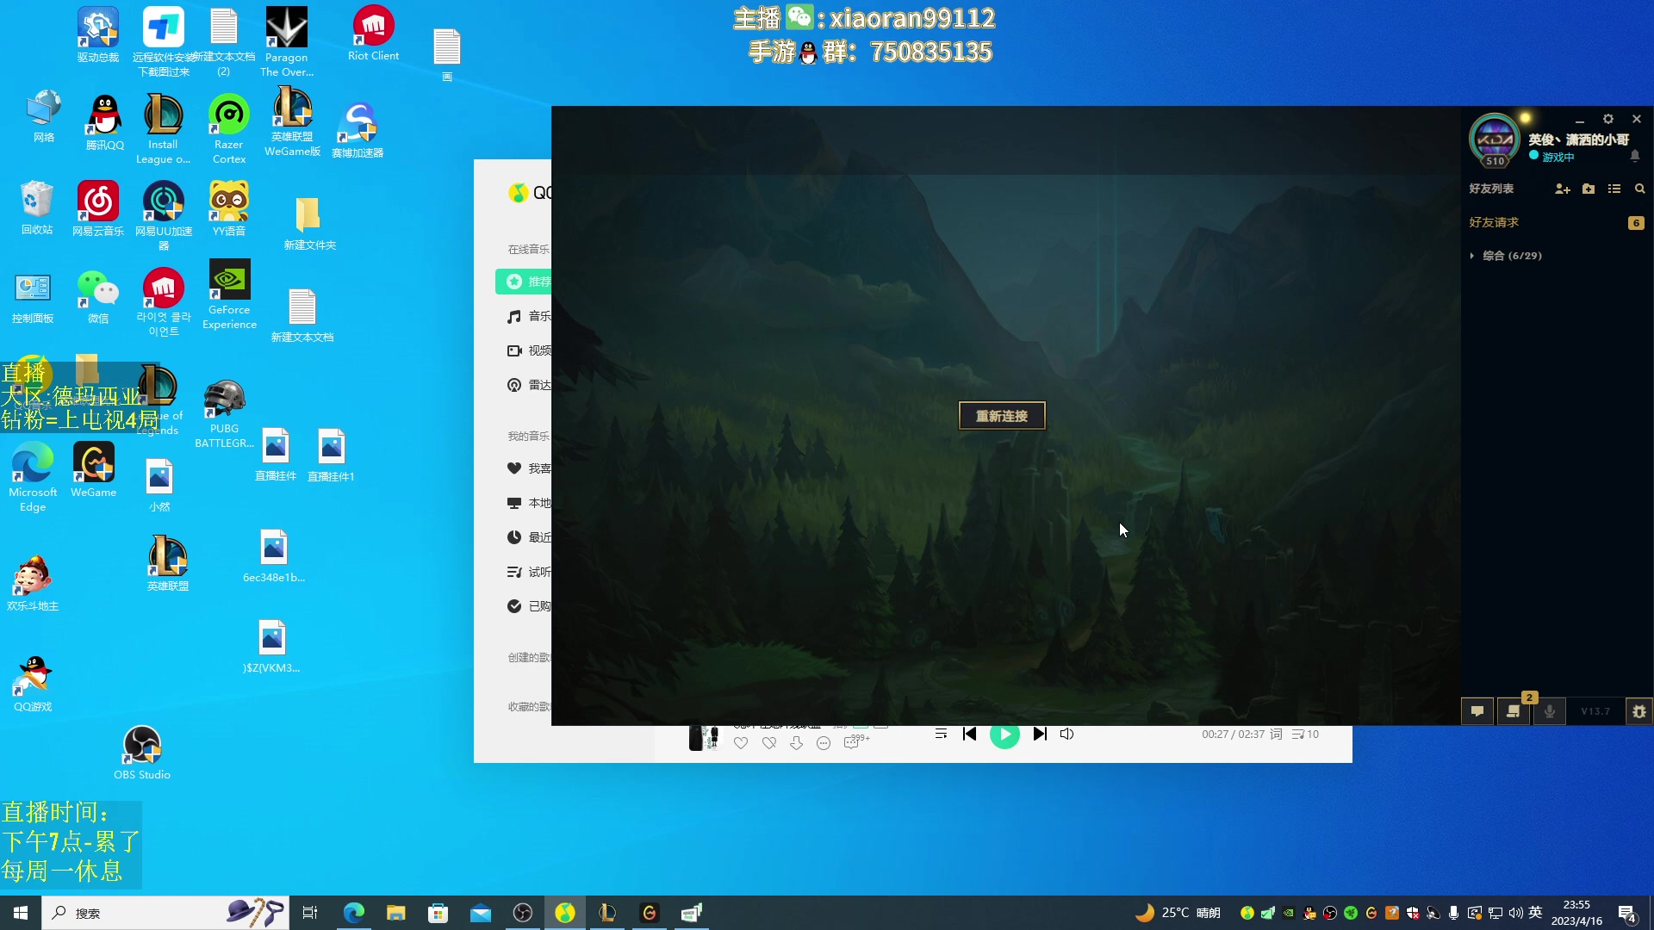Open Task View on the taskbar
The width and height of the screenshot is (1654, 930).
coord(310,913)
